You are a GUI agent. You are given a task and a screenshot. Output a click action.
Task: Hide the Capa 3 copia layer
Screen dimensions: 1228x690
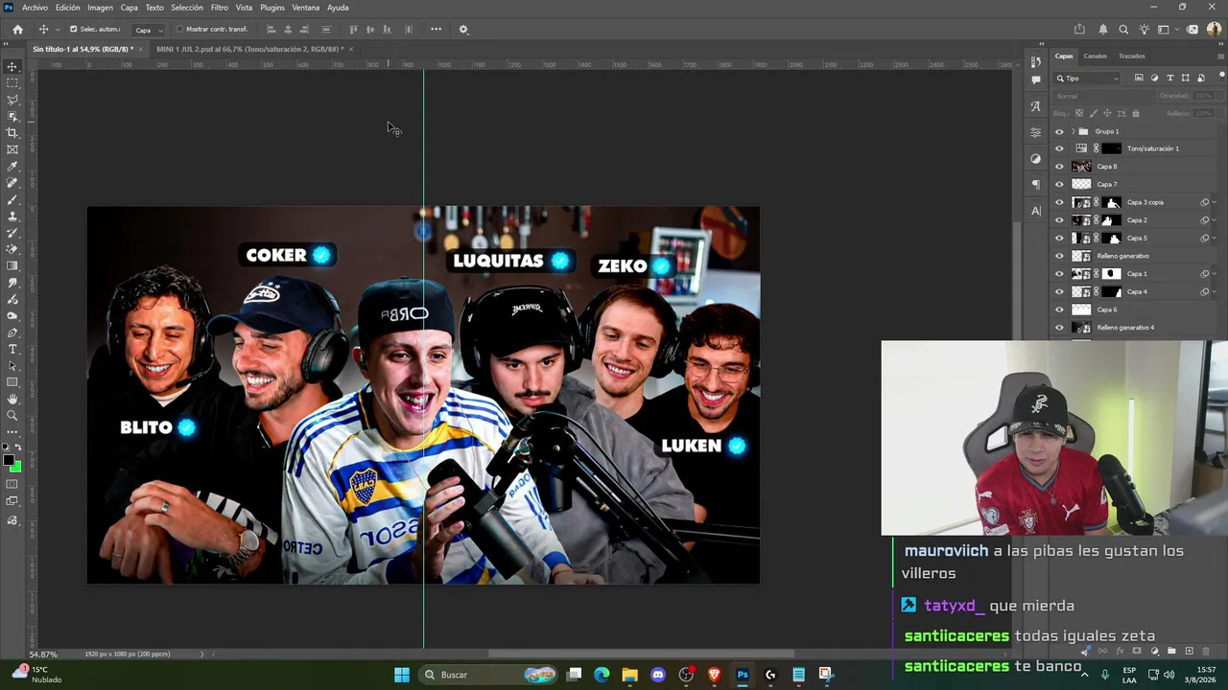point(1059,202)
